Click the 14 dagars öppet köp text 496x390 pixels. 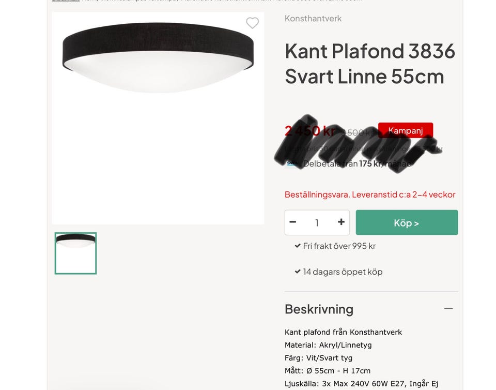(x=343, y=272)
